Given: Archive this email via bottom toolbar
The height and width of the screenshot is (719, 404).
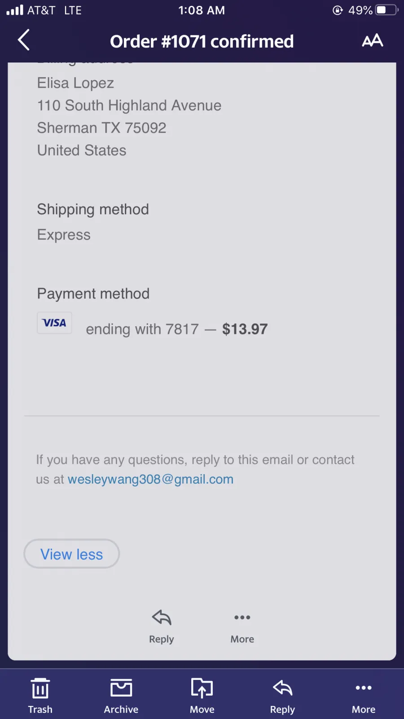Looking at the screenshot, I should tap(121, 696).
